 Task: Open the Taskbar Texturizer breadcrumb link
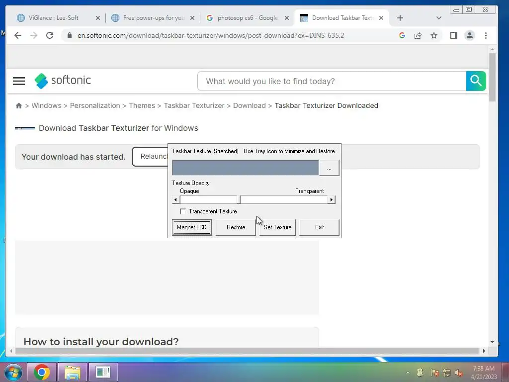pos(194,105)
